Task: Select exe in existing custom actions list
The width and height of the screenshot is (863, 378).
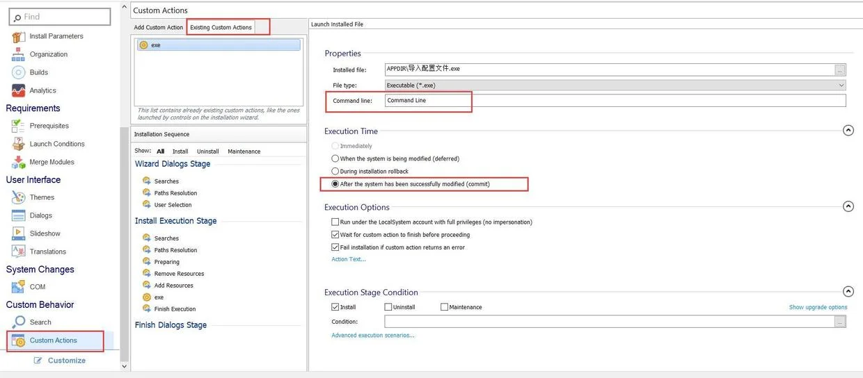Action: point(219,44)
